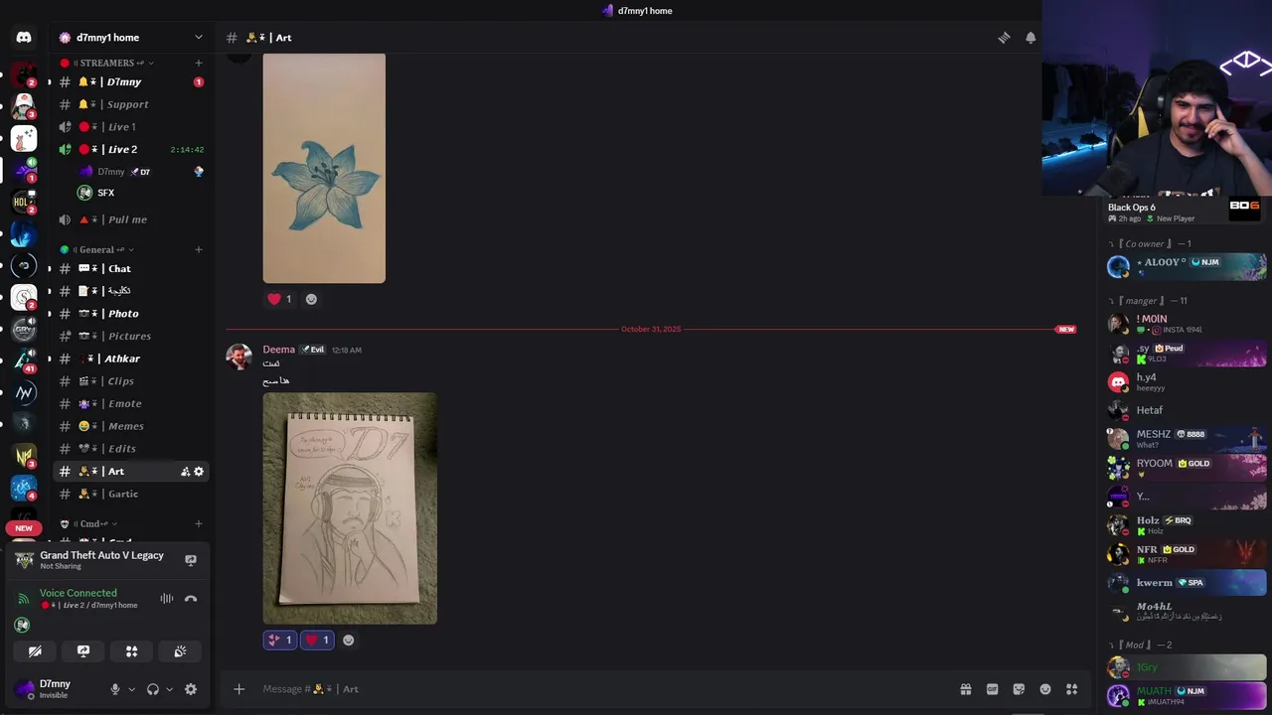Open member ALOOY profile in list
The width and height of the screenshot is (1272, 715).
coord(1187,265)
